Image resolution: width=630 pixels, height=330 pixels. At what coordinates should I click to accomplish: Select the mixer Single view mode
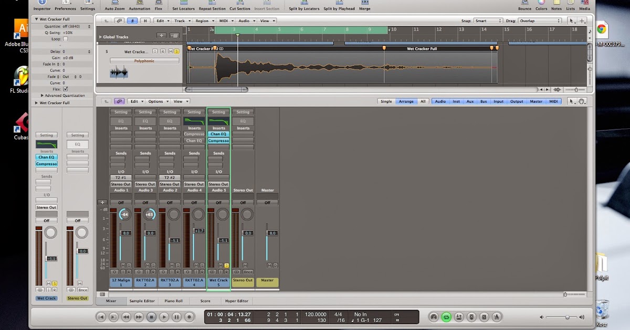pyautogui.click(x=386, y=102)
